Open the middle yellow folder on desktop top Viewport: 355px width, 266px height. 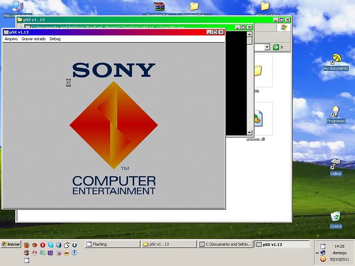(194, 6)
